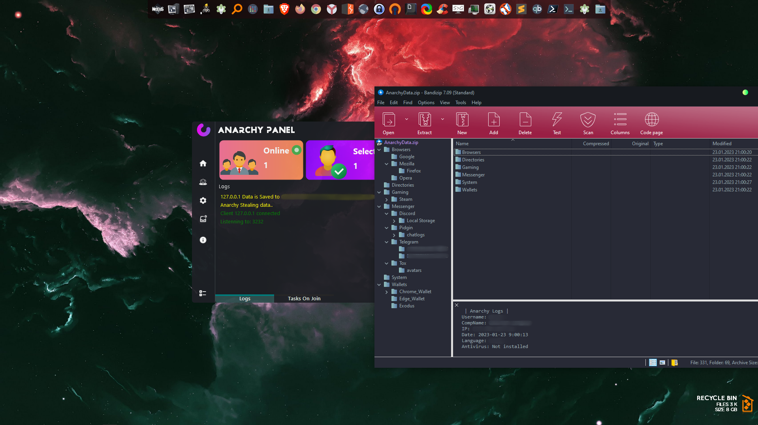Open the Tools menu in Bandizip

point(461,103)
